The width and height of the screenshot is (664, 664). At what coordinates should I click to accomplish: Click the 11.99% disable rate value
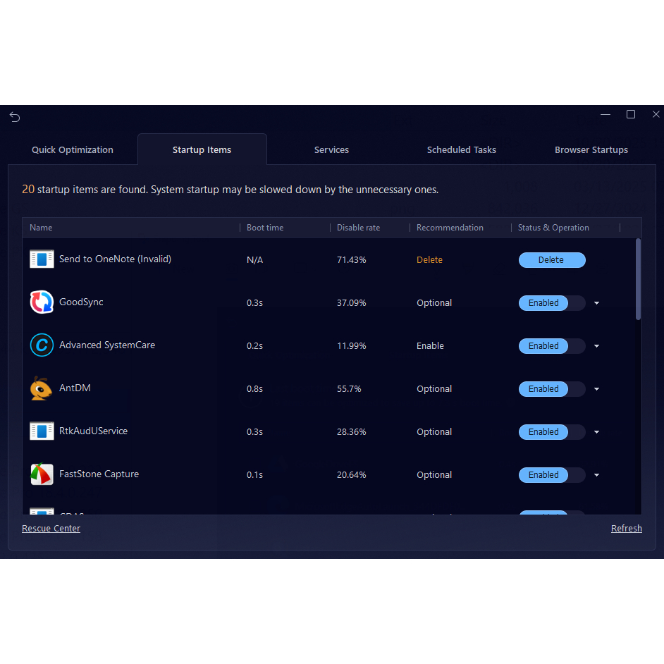pyautogui.click(x=352, y=346)
